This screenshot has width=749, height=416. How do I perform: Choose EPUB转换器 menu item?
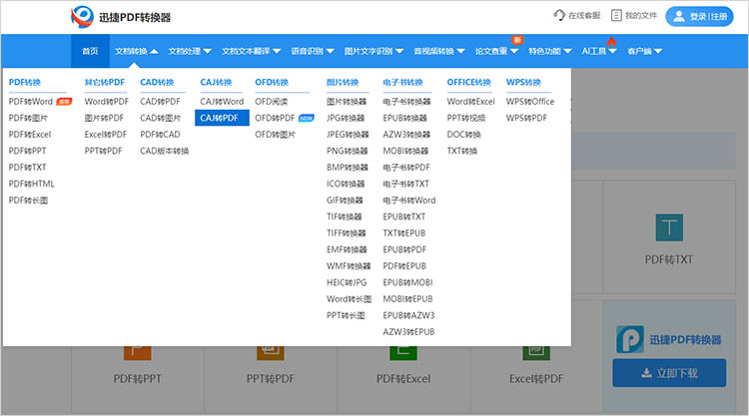point(404,118)
